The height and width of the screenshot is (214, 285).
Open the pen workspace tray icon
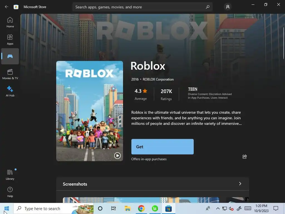239,208
